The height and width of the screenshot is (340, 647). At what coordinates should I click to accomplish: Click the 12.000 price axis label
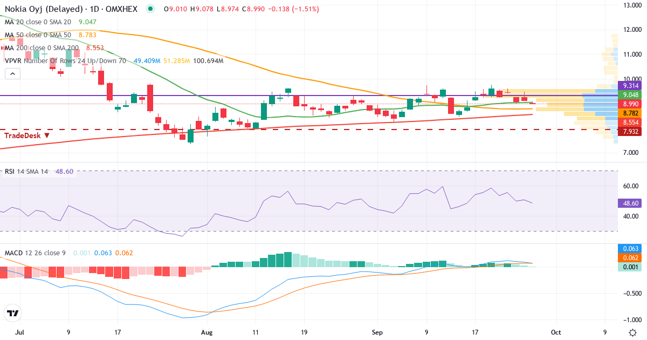click(x=631, y=30)
